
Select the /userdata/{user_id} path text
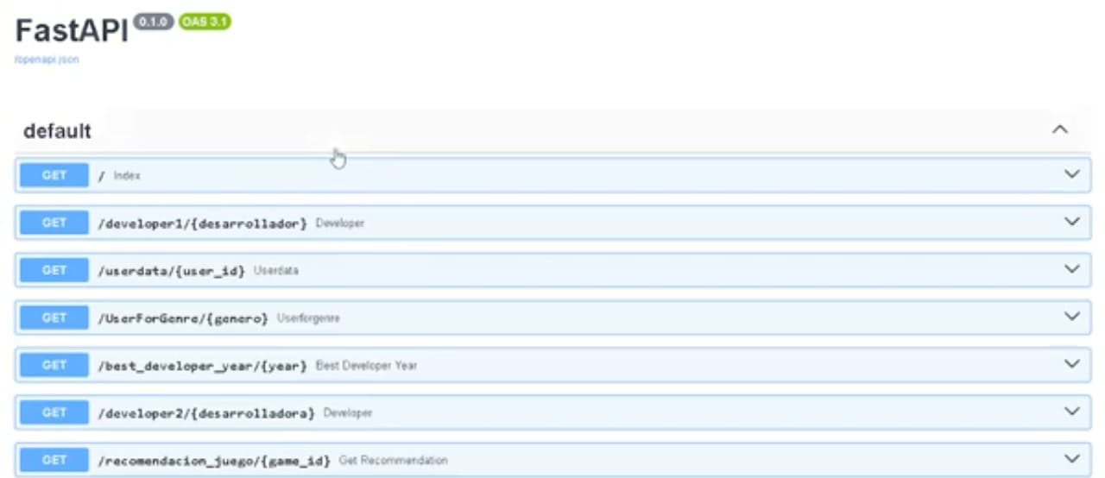172,271
